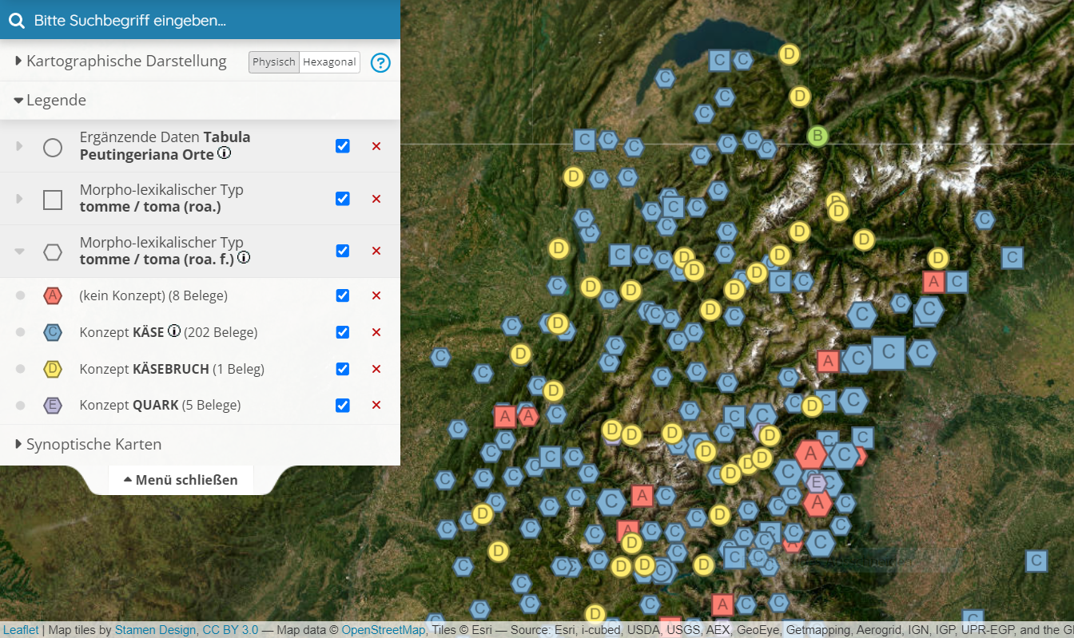Click the green B marker on map
Viewport: 1074px width, 638px height.
coord(816,136)
